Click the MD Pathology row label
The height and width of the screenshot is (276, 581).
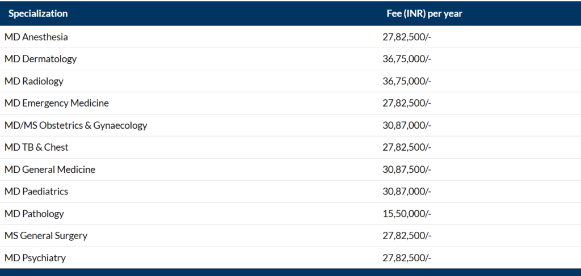(x=34, y=214)
